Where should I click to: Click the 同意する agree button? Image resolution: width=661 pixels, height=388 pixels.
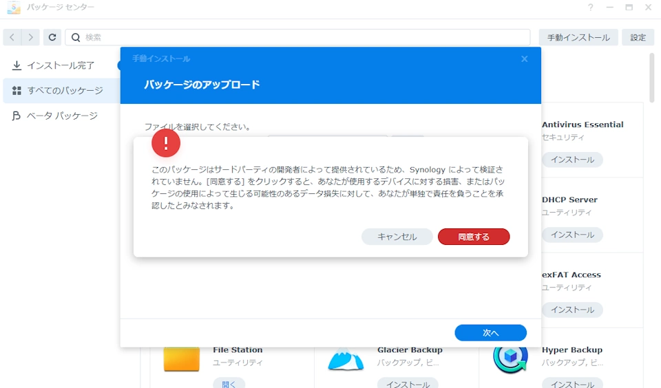(474, 237)
